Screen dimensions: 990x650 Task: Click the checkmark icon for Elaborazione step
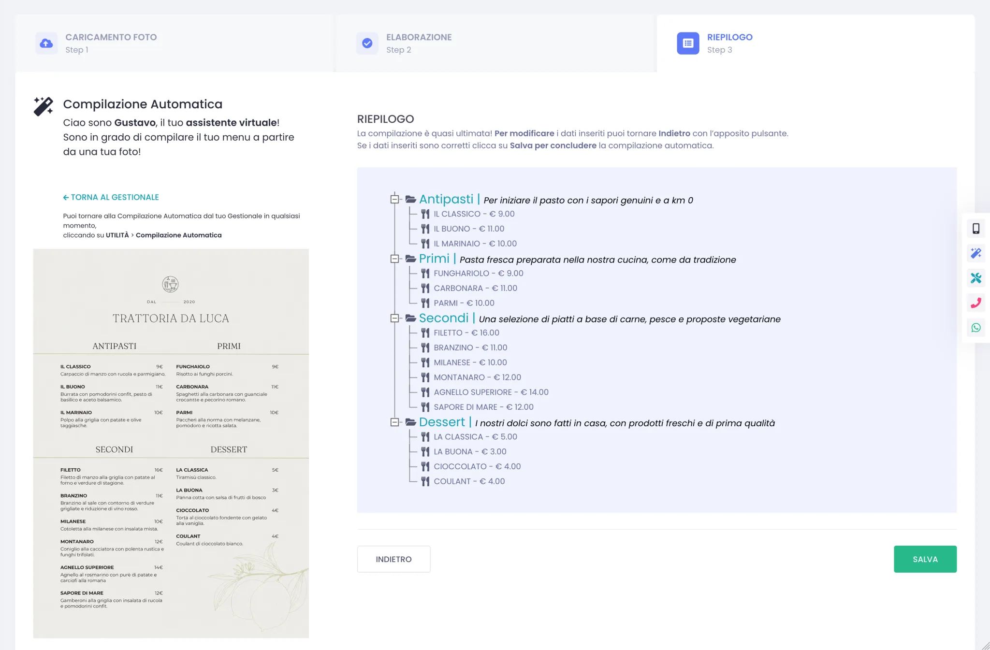367,43
